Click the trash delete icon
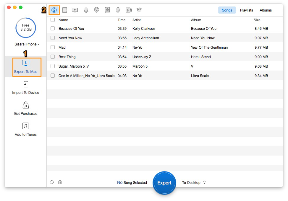 [x=60, y=182]
